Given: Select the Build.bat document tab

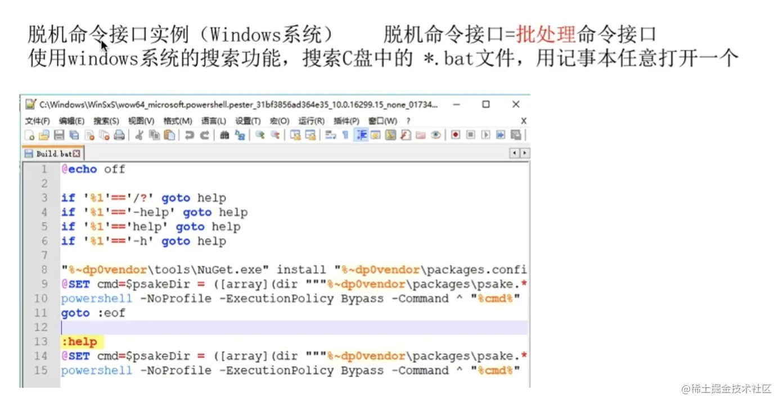Looking at the screenshot, I should [52, 154].
